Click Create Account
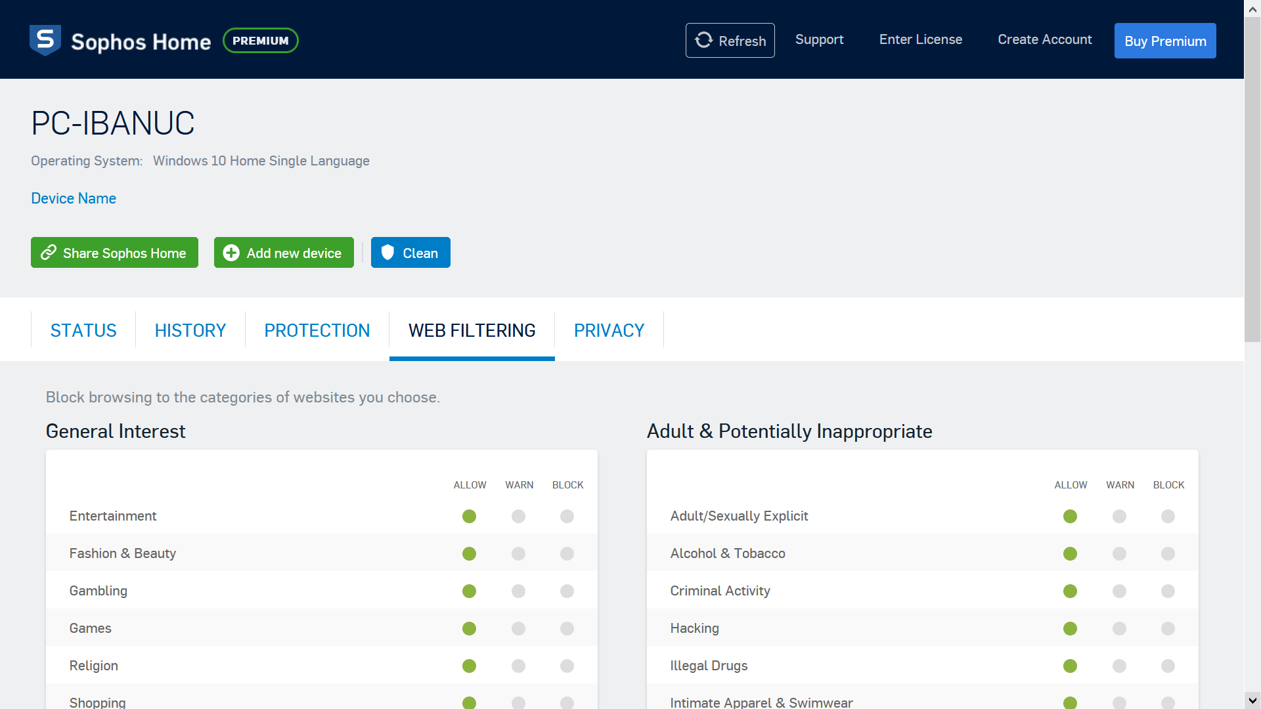This screenshot has width=1261, height=709. click(x=1044, y=39)
